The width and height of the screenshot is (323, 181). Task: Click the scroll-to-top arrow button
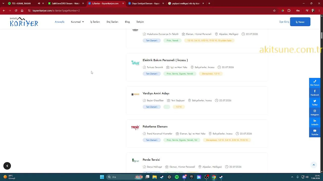314,165
